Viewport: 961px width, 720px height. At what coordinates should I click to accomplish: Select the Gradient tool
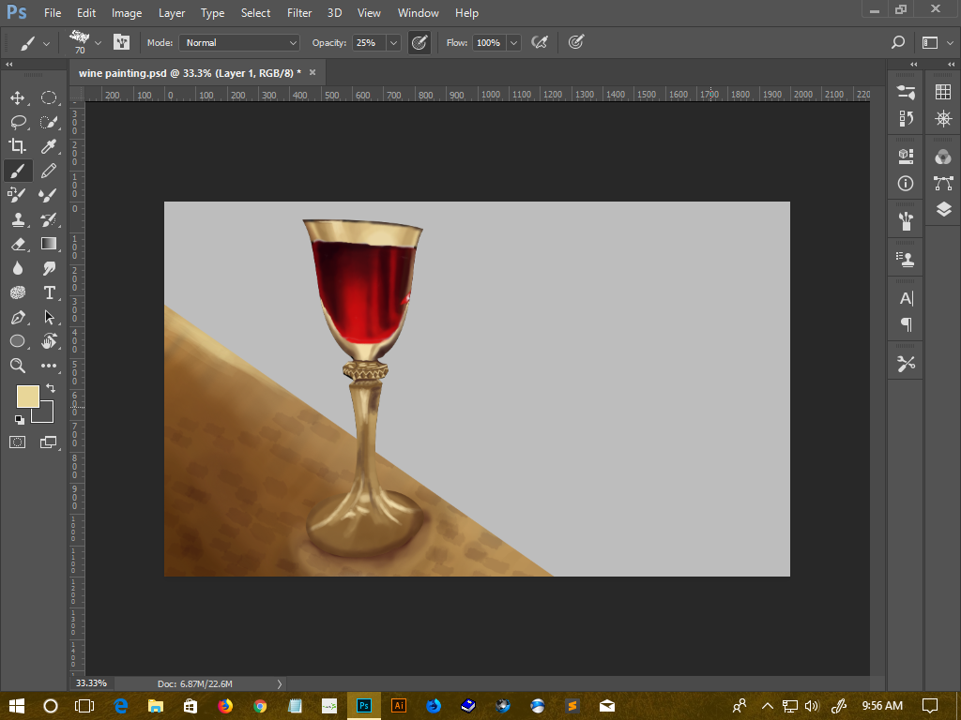(x=49, y=245)
